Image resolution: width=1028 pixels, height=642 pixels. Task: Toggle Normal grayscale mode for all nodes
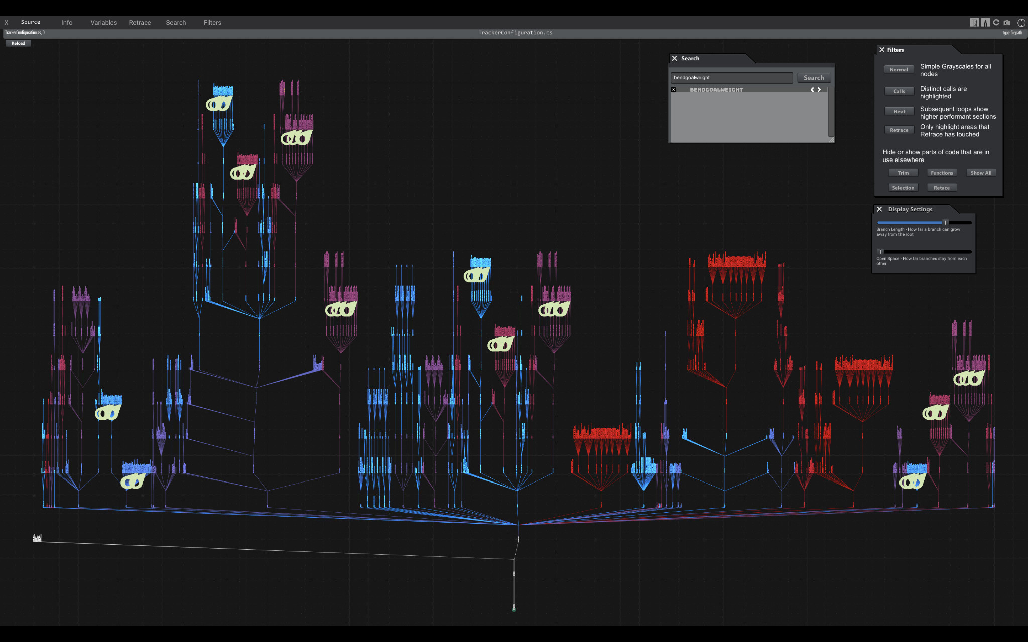pos(898,69)
